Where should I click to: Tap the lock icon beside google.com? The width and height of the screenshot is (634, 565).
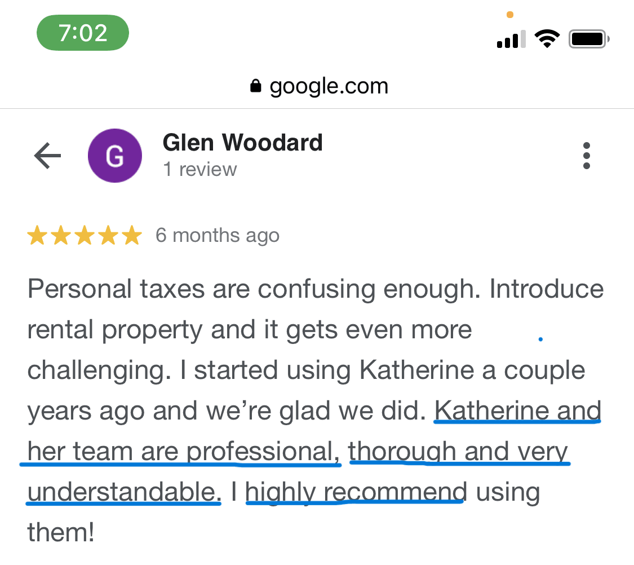point(255,86)
